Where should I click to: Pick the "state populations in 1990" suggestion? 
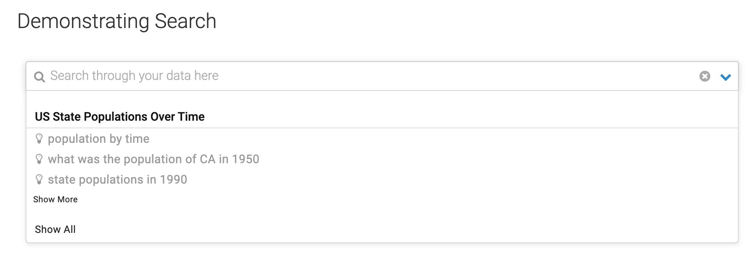click(x=117, y=180)
